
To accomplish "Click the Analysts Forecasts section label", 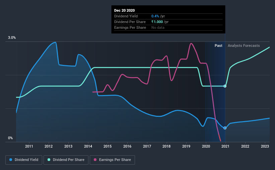I will 244,46.
